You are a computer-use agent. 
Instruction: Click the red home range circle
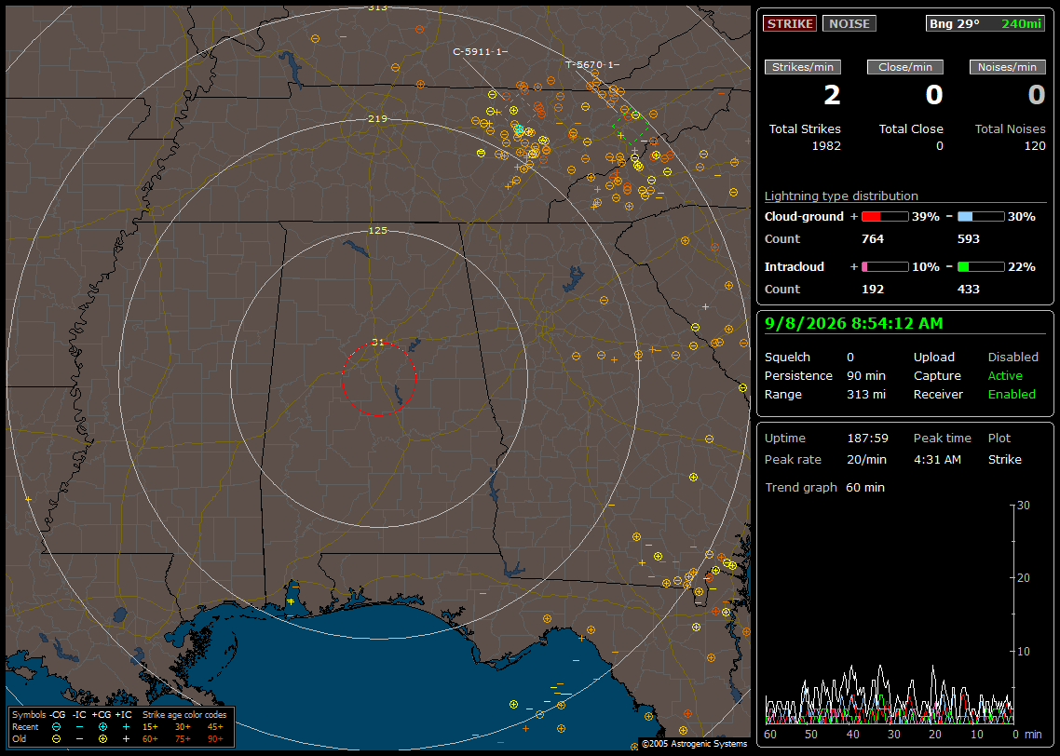point(378,379)
